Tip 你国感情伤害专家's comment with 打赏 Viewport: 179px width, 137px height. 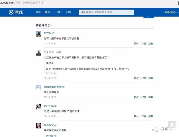[x=144, y=97]
